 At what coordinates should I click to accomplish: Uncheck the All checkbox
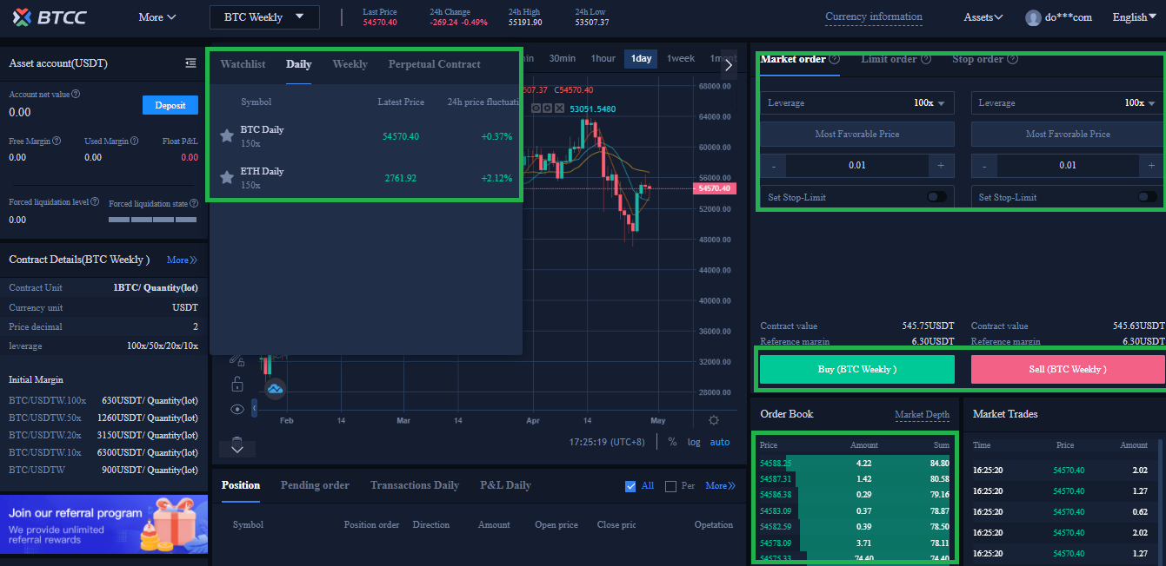coord(630,486)
